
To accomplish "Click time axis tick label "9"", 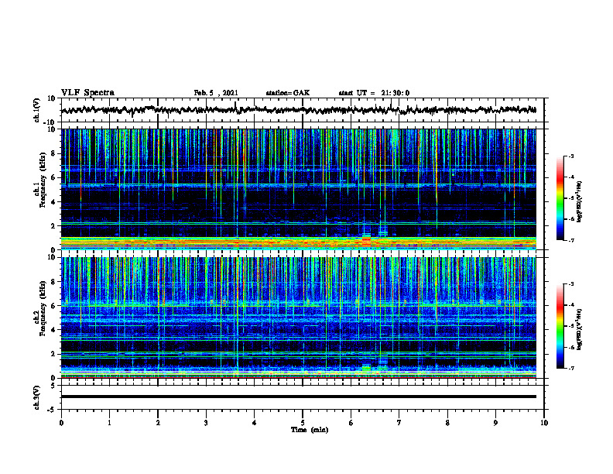I will 495,423.
